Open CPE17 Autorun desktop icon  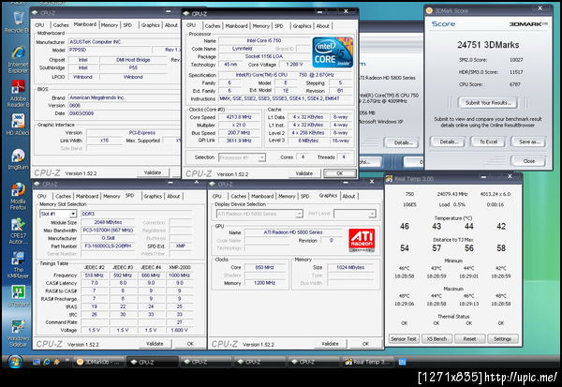point(18,231)
